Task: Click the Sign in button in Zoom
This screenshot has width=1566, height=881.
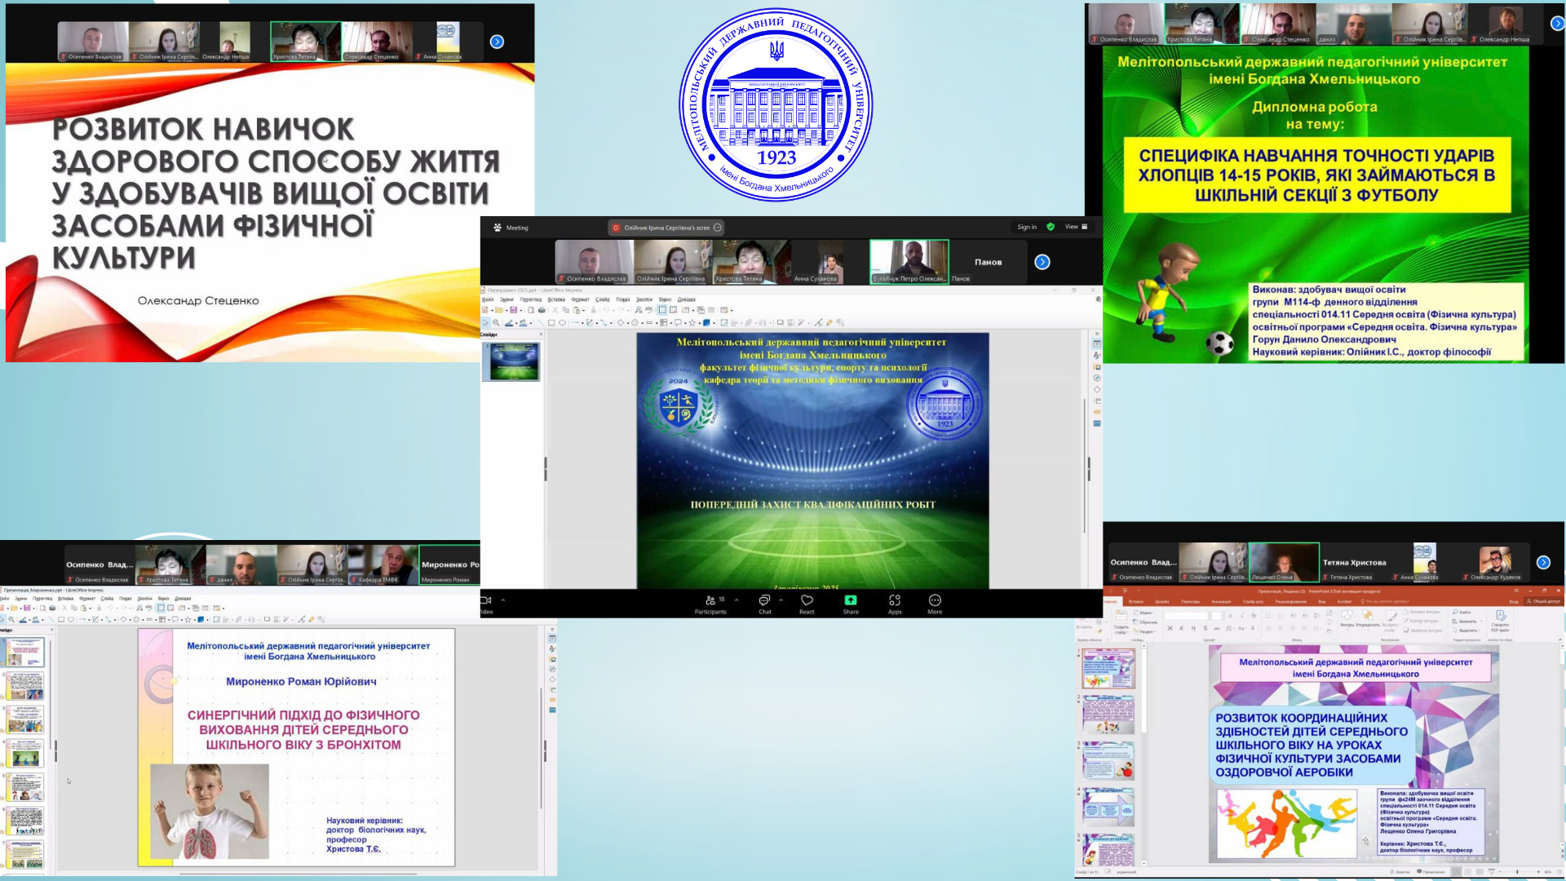Action: pos(1027,227)
